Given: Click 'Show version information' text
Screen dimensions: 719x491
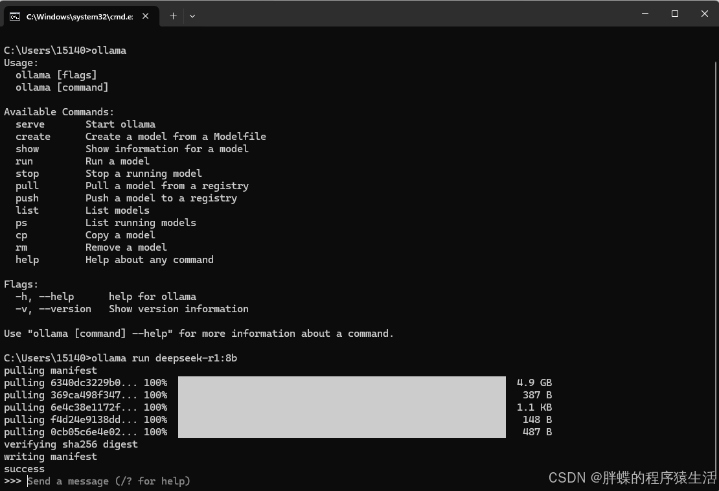Looking at the screenshot, I should [x=179, y=309].
